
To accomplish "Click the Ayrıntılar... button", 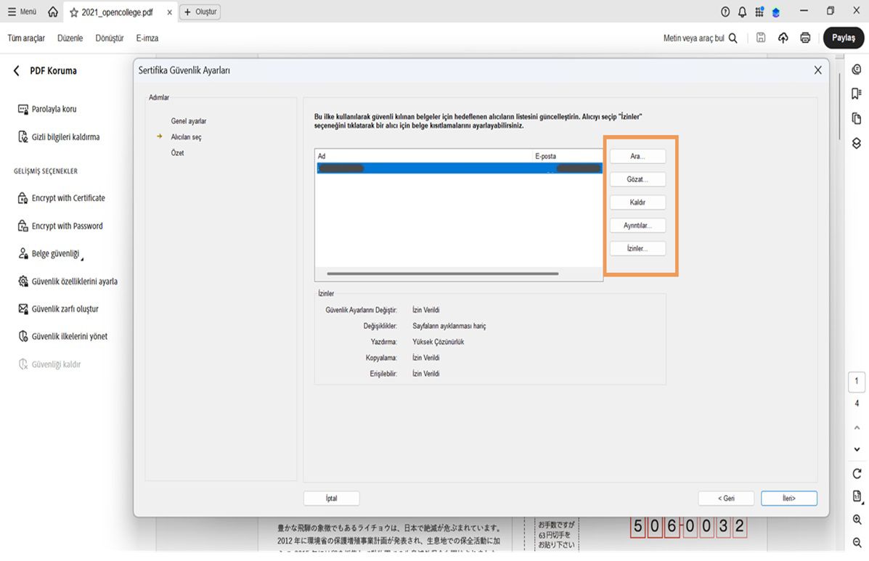I will pyautogui.click(x=637, y=226).
